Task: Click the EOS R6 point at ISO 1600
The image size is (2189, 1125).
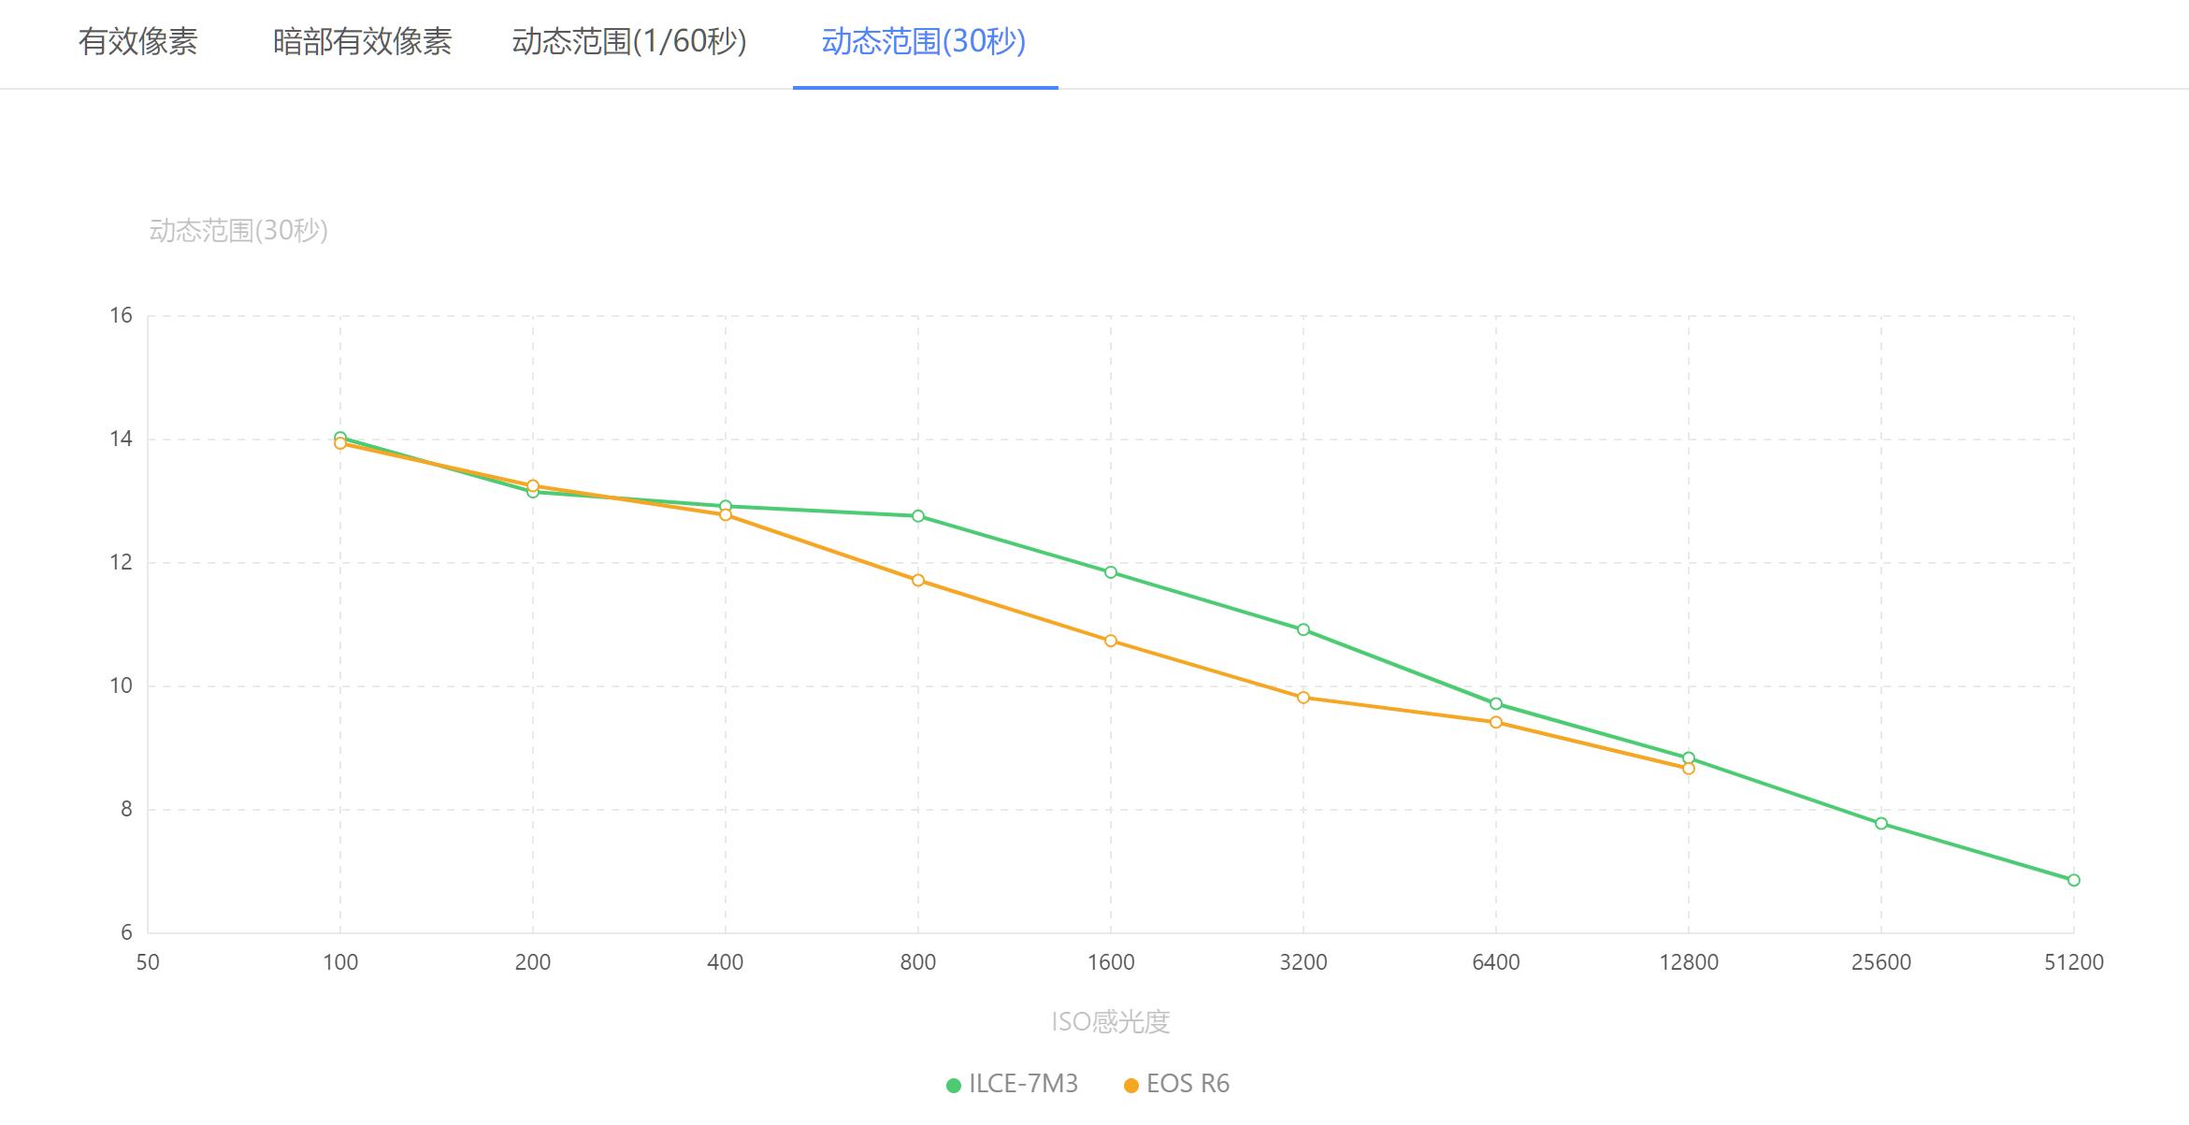Action: tap(1111, 641)
